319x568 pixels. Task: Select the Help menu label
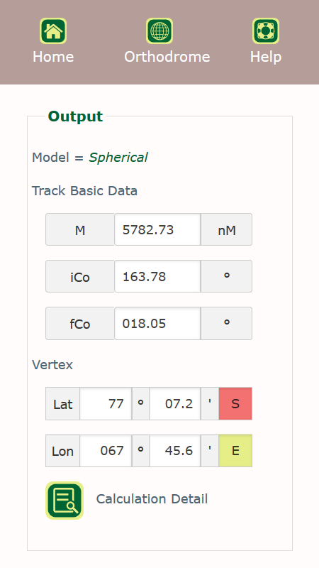[x=266, y=58]
